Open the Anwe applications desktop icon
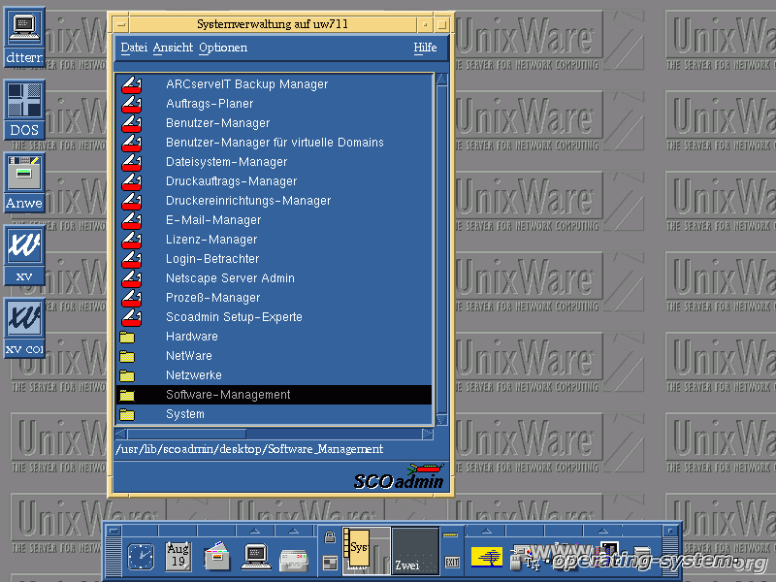 pyautogui.click(x=24, y=182)
